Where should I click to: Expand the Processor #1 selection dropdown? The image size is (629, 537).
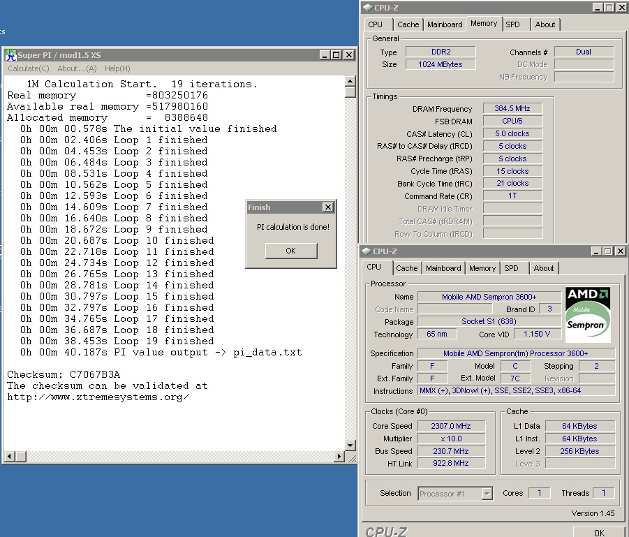click(487, 493)
